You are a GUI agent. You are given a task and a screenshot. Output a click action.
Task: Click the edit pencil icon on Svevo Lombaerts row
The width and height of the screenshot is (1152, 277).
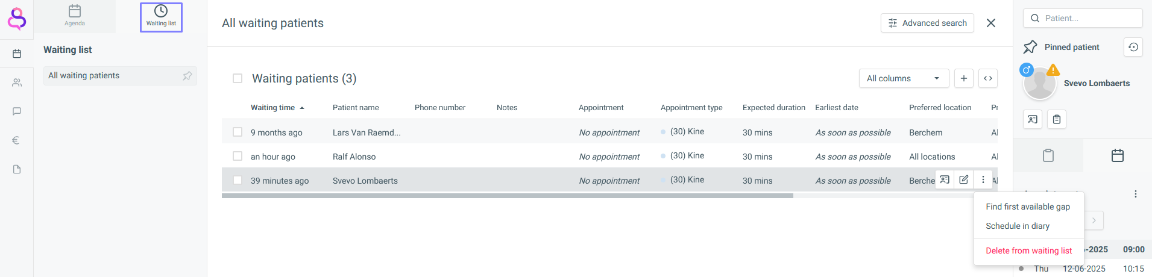point(964,179)
